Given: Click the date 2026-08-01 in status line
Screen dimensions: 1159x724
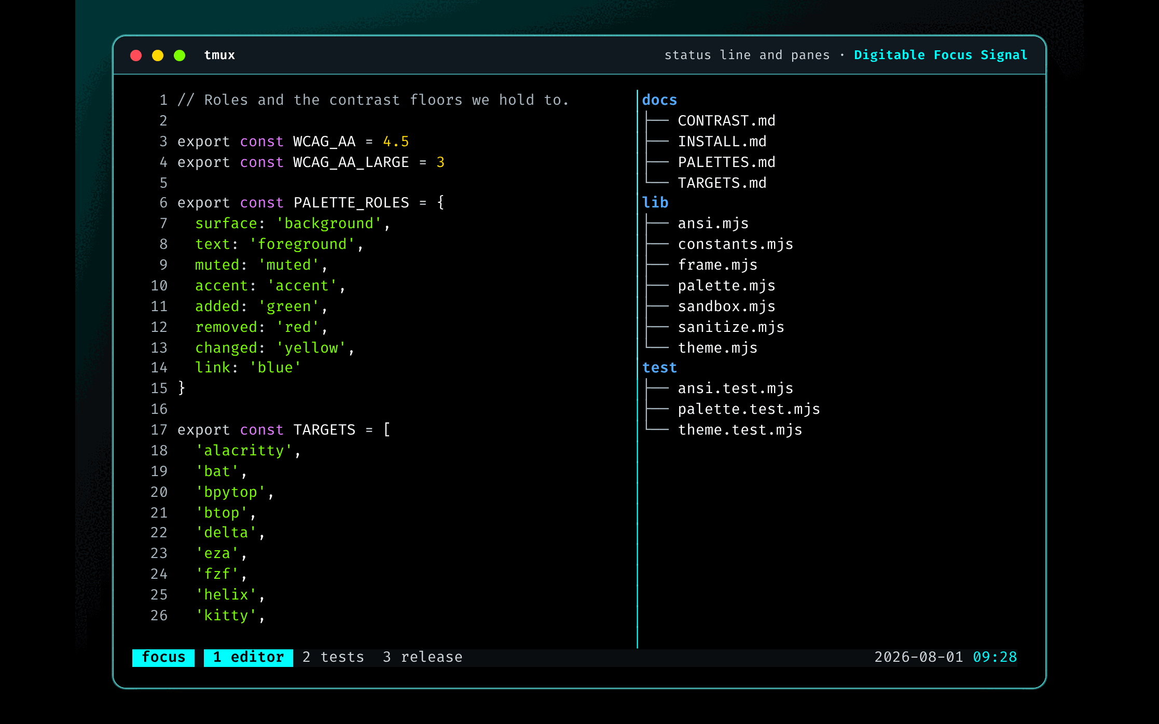Looking at the screenshot, I should coord(919,657).
